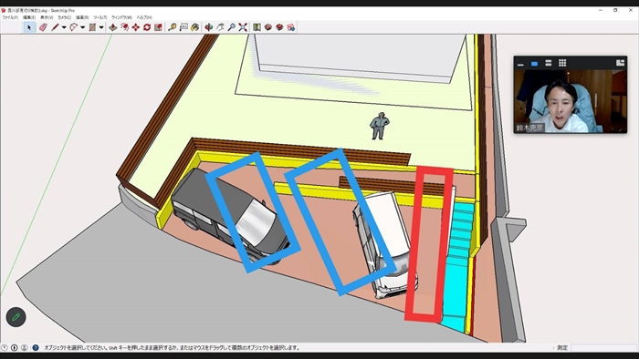Open the ウィンドウ (Window) menu
Screen dimensions: 639x359
pos(121,17)
